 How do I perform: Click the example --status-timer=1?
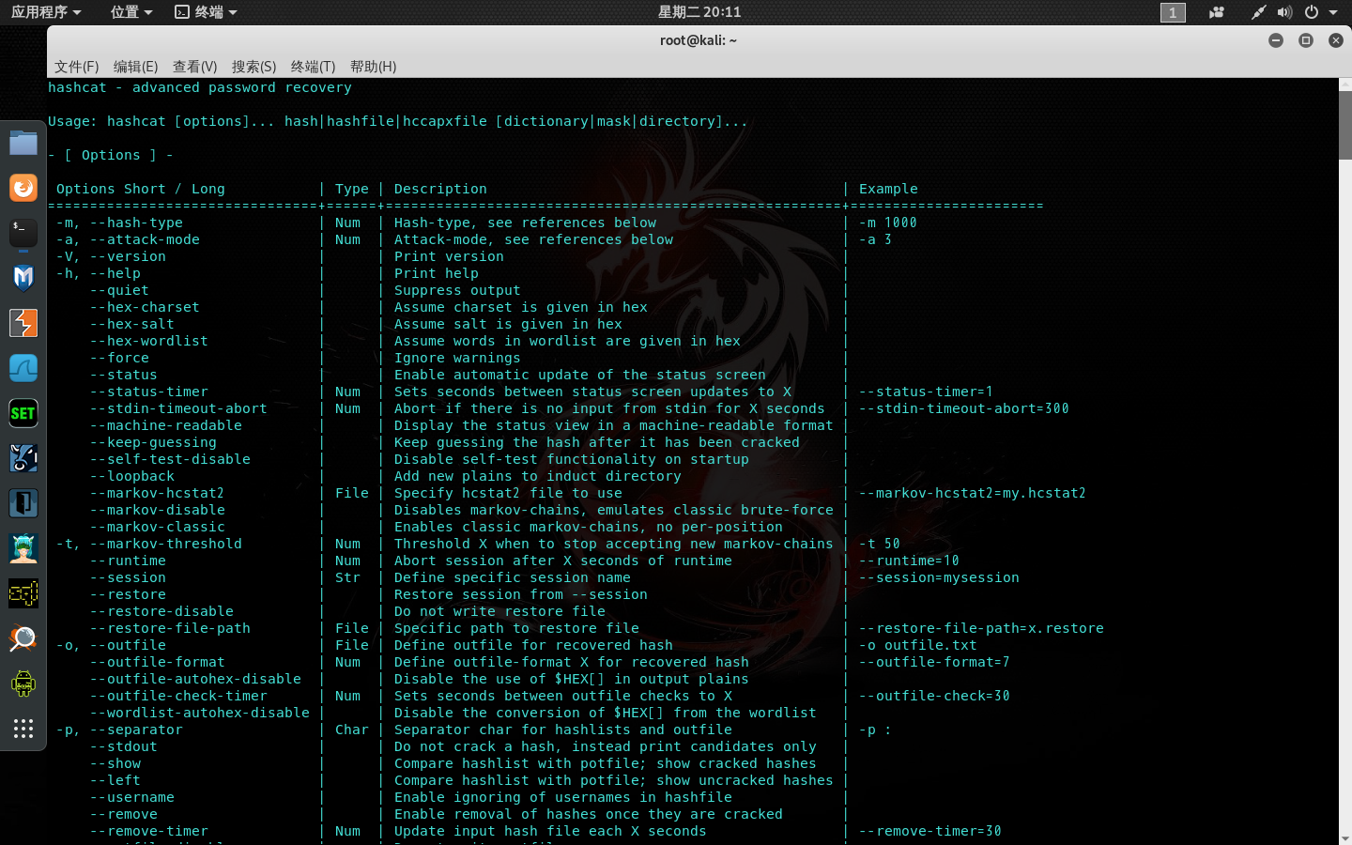927,392
